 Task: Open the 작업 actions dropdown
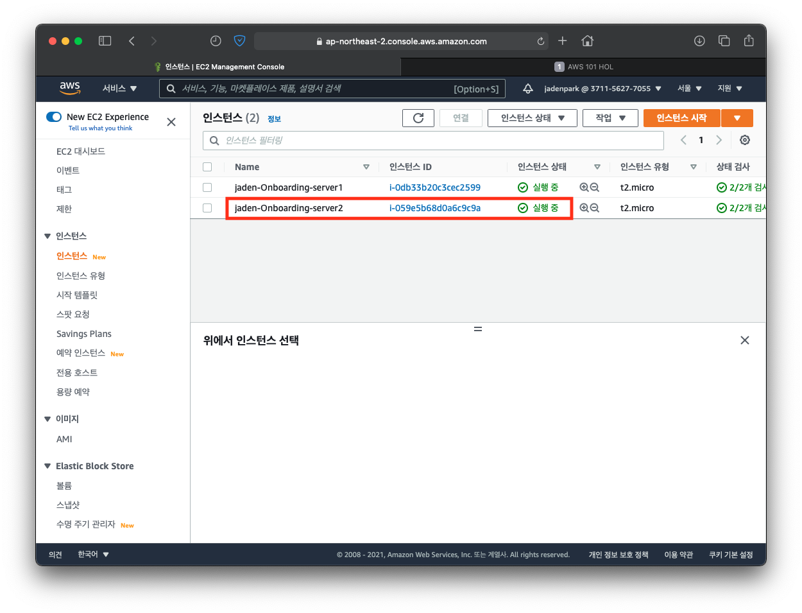[x=610, y=118]
